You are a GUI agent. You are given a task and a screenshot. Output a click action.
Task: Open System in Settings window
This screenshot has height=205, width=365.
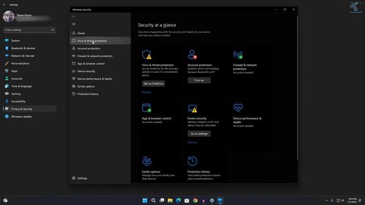(30, 40)
